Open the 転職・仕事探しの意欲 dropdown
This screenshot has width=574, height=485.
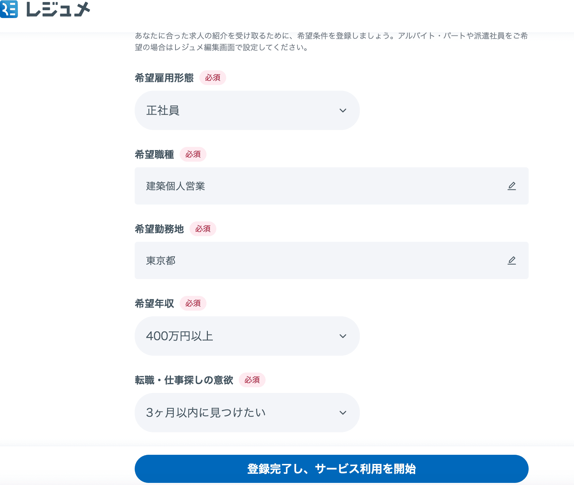(246, 413)
